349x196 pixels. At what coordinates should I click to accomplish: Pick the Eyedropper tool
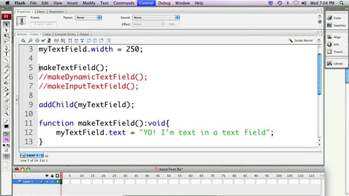[6, 95]
